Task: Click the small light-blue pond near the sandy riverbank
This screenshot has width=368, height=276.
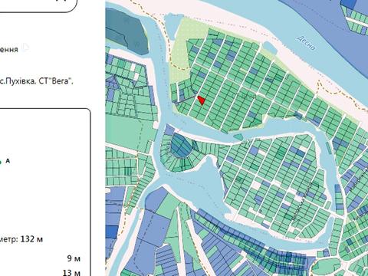Action: click(270, 48)
